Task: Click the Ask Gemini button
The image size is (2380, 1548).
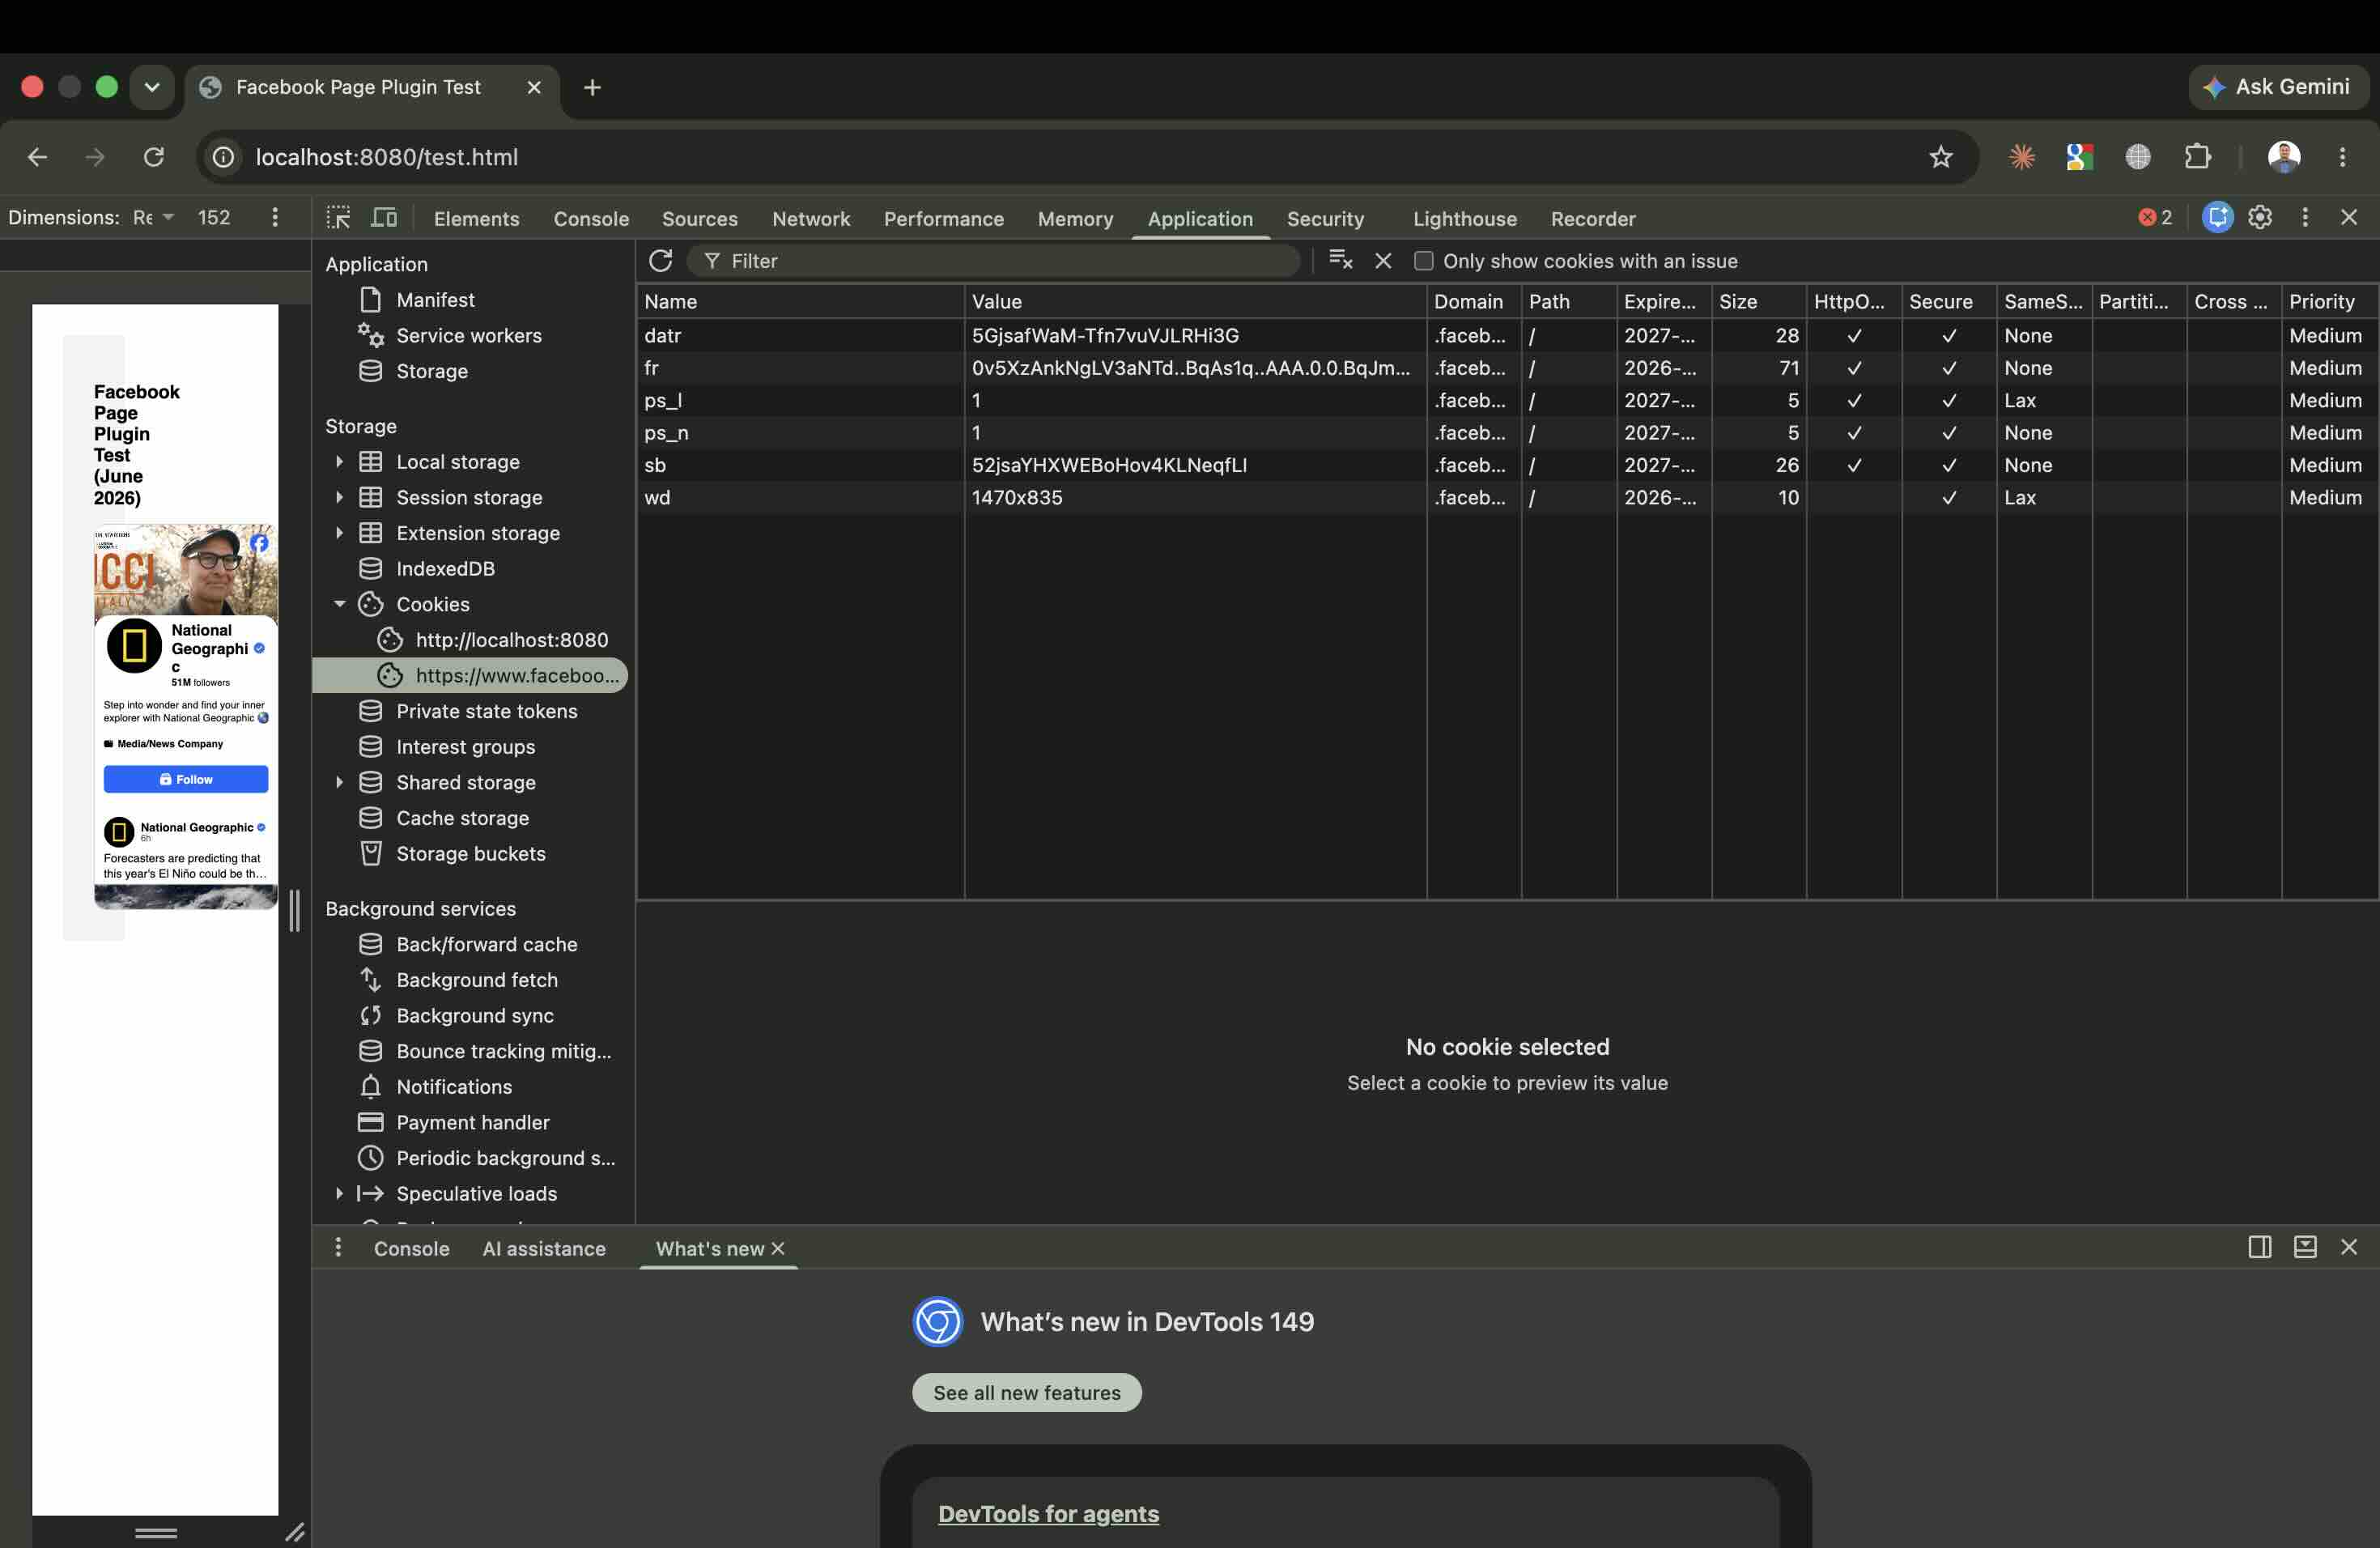Action: 2278,87
